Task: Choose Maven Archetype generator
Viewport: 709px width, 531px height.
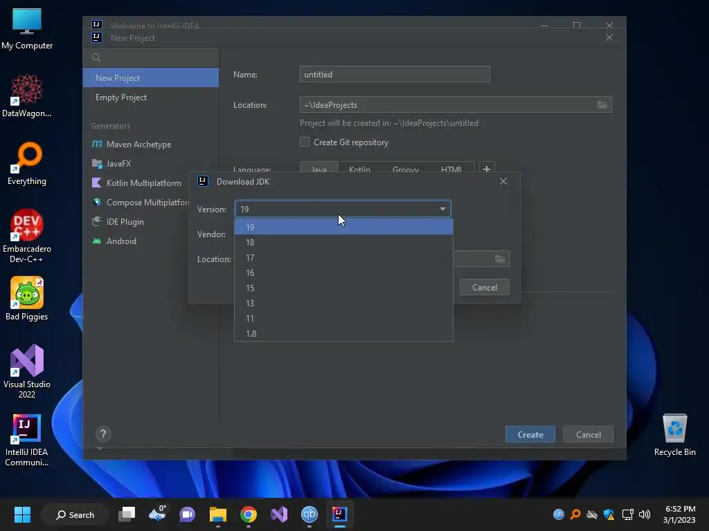Action: 151,145
